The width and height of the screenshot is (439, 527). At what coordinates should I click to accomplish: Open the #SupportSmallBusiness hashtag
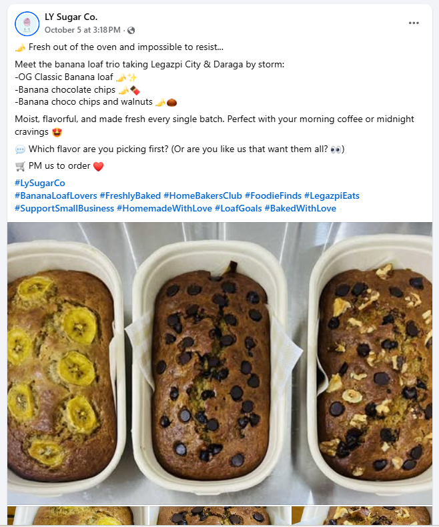click(64, 208)
